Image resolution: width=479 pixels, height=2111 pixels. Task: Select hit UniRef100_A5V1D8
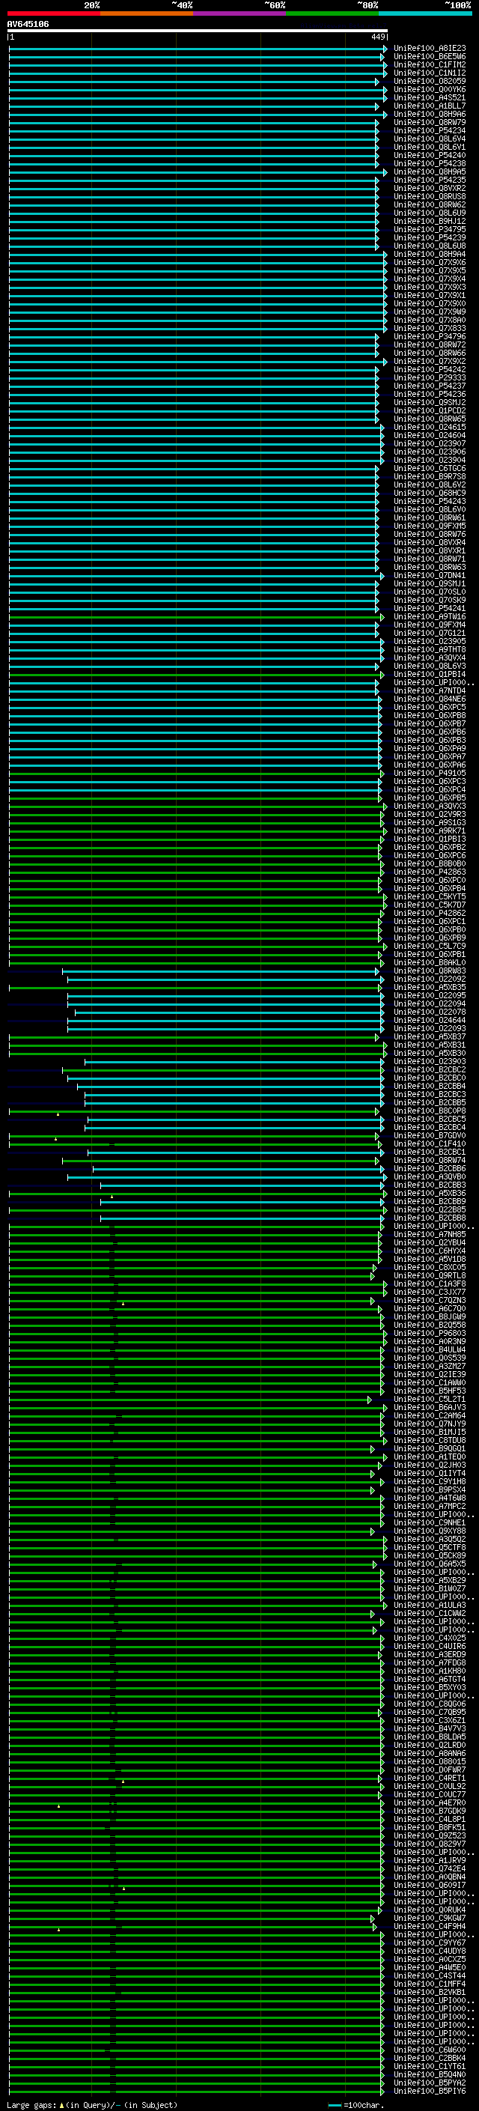pos(430,1259)
